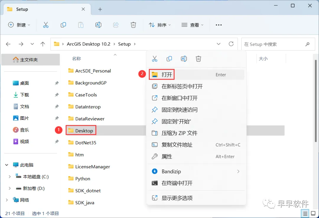Expand the 本地磁盘 (C:) node

(9, 177)
